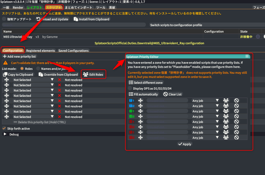Click the party members icon in the H2 row
Screen dimensions: 265x175
click(226, 116)
